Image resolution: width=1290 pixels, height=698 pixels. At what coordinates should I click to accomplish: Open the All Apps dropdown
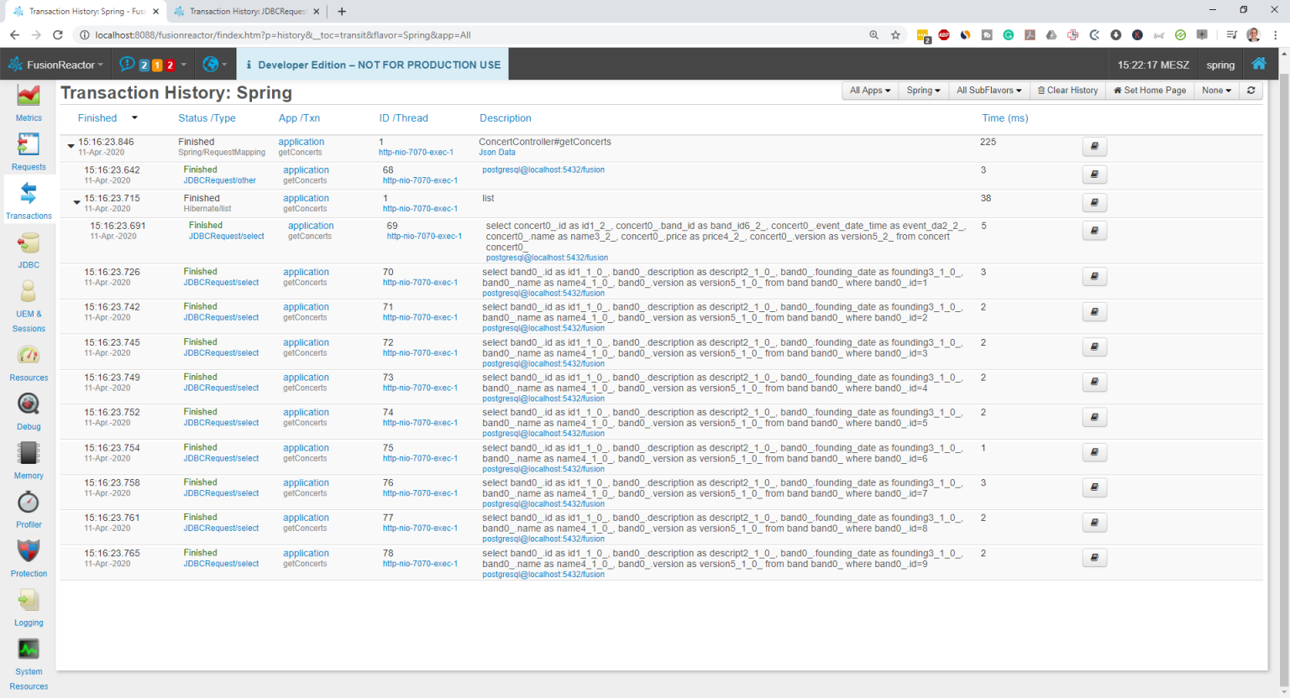[x=869, y=90]
